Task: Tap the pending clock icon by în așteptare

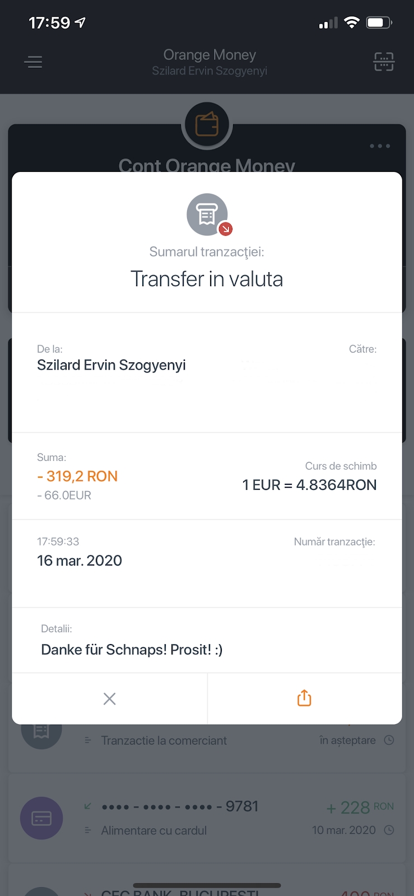Action: point(389,740)
